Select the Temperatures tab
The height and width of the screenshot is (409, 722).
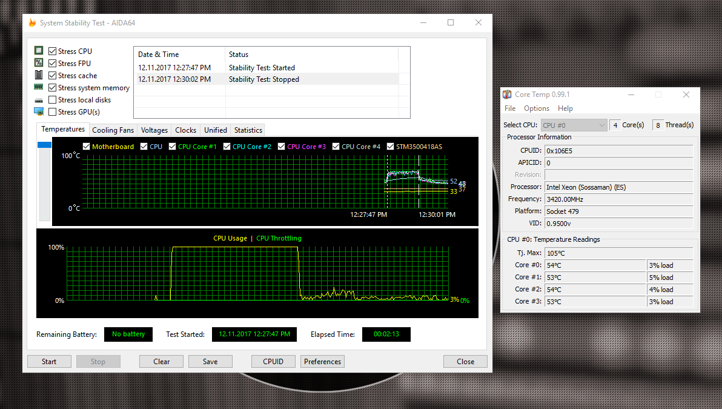tap(63, 130)
